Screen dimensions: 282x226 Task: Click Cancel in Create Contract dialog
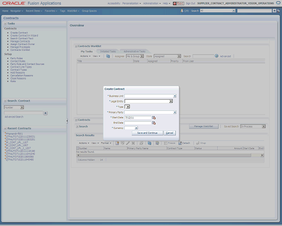(169, 133)
